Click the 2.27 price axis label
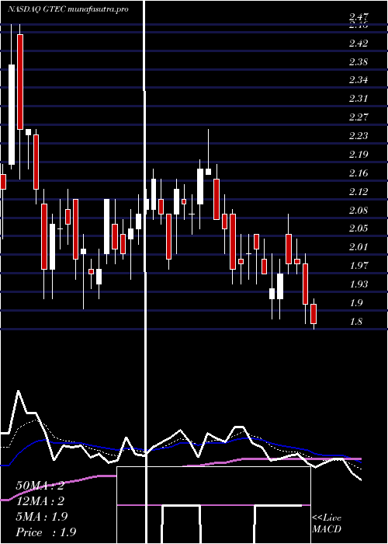Viewport: 388px width, 544px height. coord(359,117)
